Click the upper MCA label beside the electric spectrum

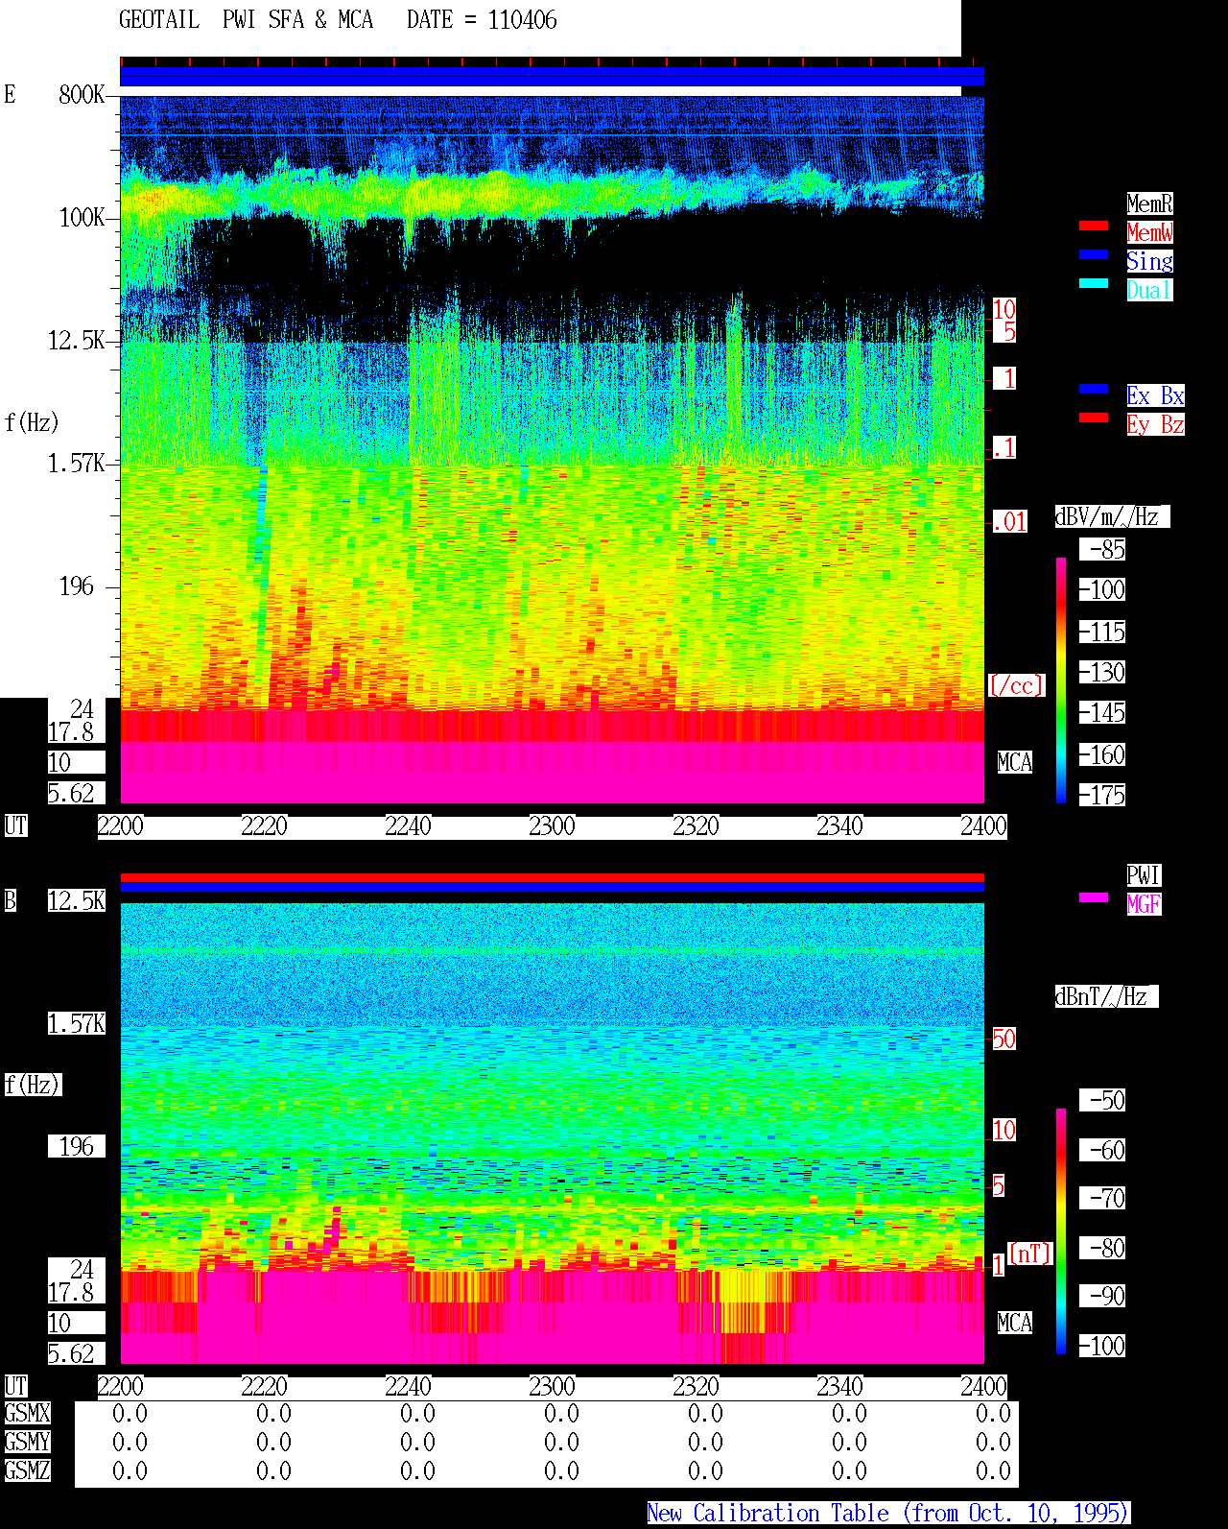pos(1015,762)
